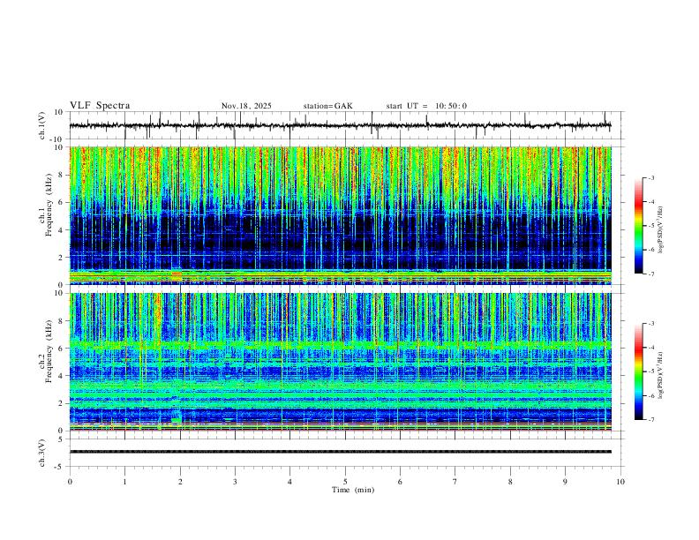Click the "-10" tick on ch.1(V) axis
This screenshot has width=699, height=540.
coord(58,139)
